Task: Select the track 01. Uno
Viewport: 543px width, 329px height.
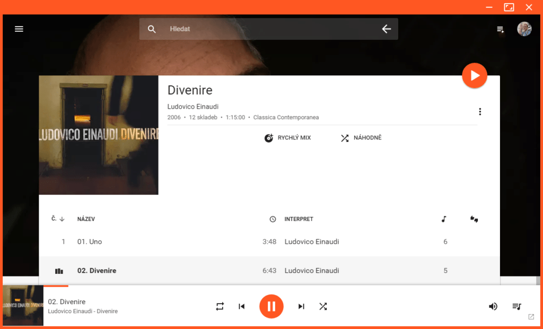Action: pos(269,242)
